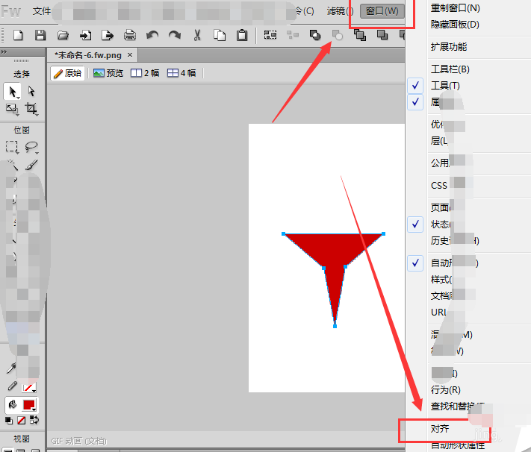Click the Save floppy disk icon
This screenshot has height=452, width=531.
[x=40, y=35]
